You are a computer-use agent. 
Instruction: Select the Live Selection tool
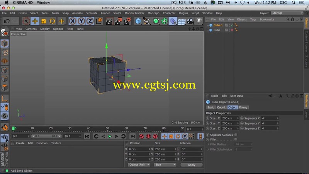[26, 21]
